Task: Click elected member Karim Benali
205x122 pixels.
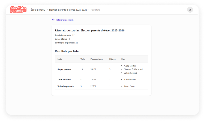Action: [x=130, y=79]
